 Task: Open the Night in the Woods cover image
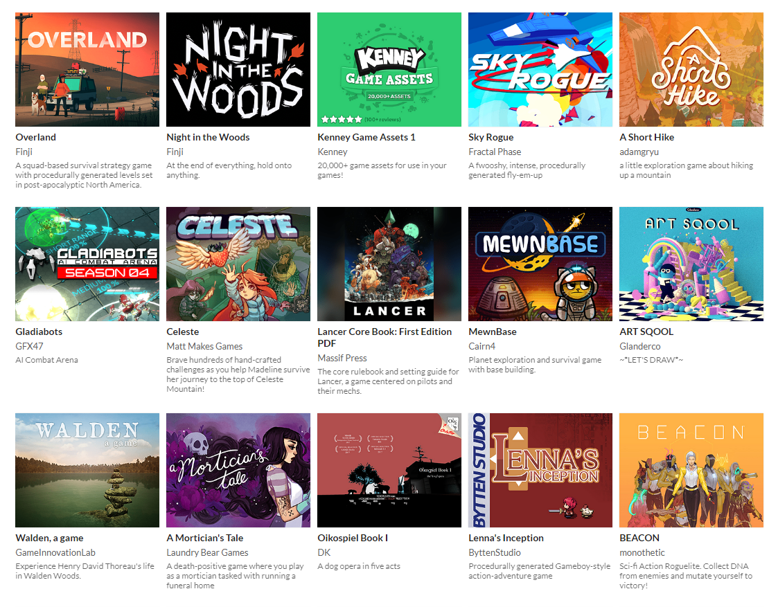pos(238,69)
